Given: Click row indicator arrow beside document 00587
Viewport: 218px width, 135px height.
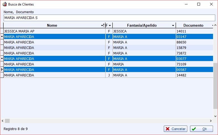Looking at the screenshot, I should 2,70.
